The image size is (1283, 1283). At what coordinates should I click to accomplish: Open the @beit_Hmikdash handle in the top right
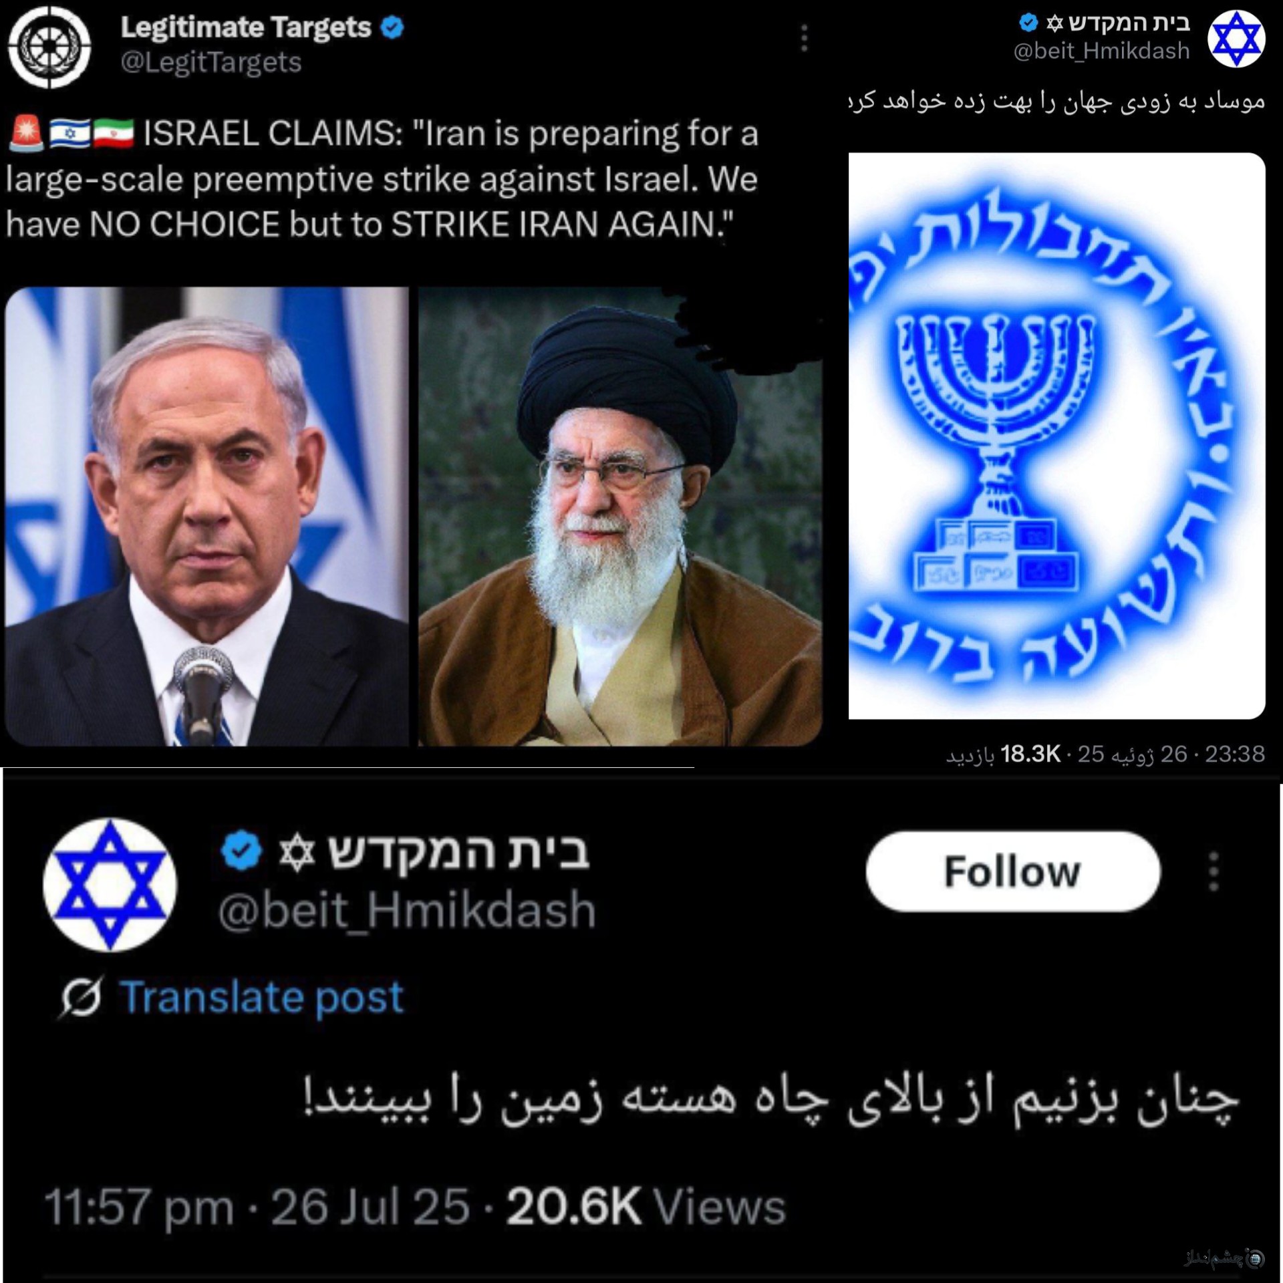coord(1102,51)
